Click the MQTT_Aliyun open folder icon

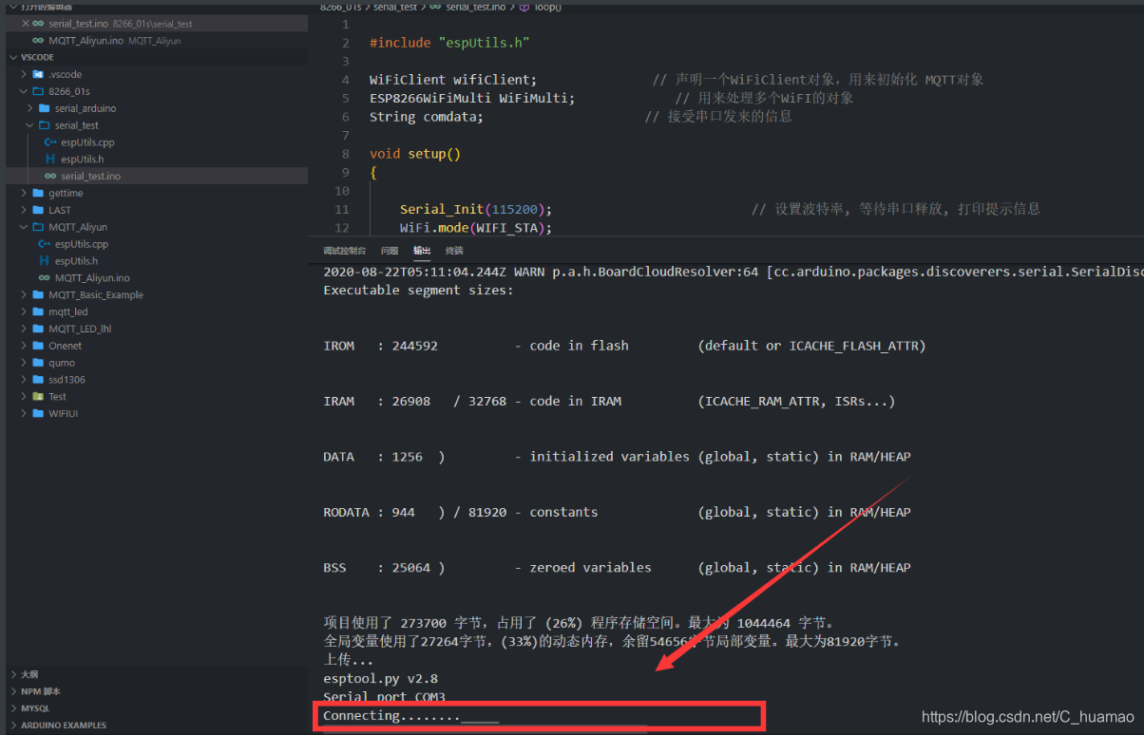38,227
